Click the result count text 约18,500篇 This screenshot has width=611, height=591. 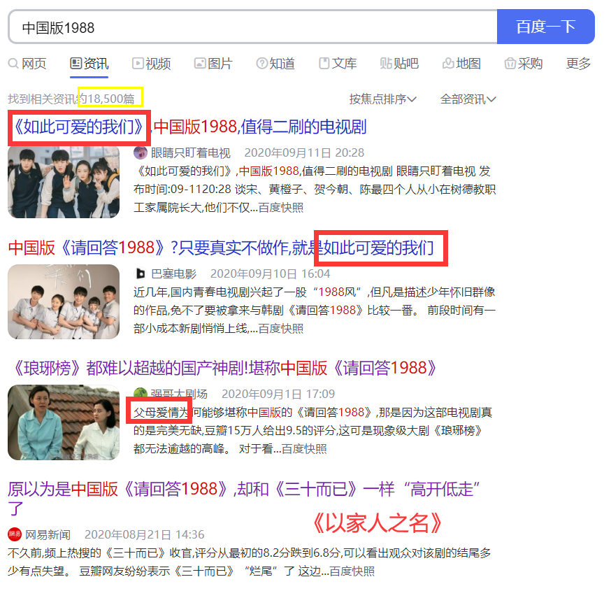107,99
